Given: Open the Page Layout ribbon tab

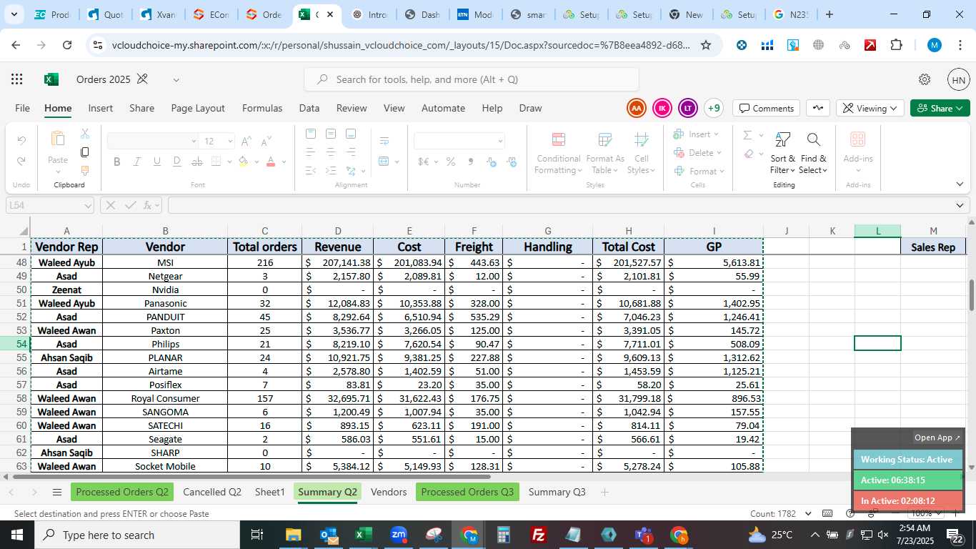Looking at the screenshot, I should (198, 108).
